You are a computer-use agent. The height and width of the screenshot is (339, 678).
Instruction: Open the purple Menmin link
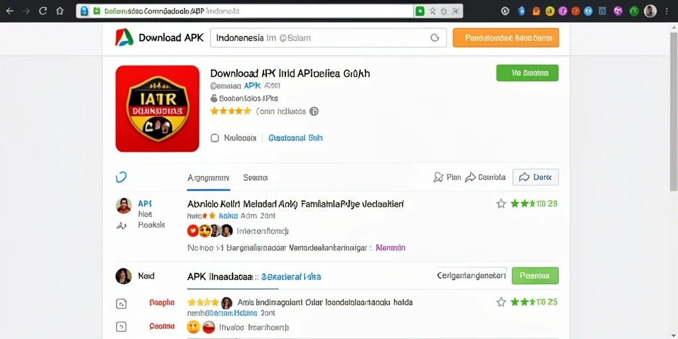point(391,248)
